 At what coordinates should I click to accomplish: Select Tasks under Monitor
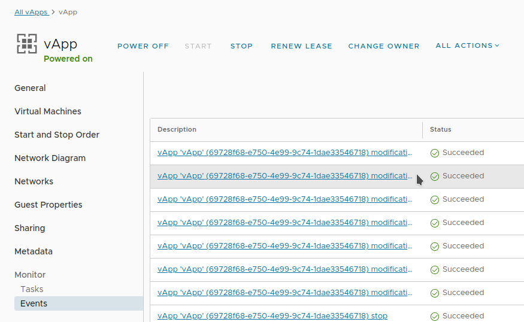pyautogui.click(x=32, y=289)
